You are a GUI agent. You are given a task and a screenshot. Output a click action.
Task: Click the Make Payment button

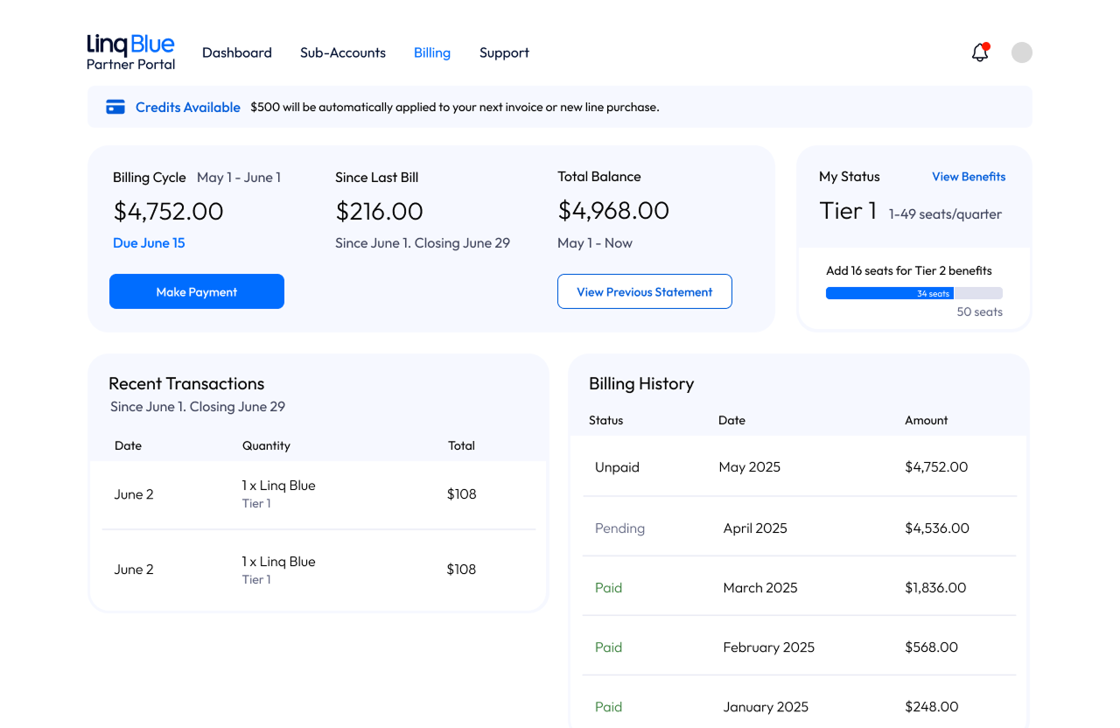[x=197, y=291]
